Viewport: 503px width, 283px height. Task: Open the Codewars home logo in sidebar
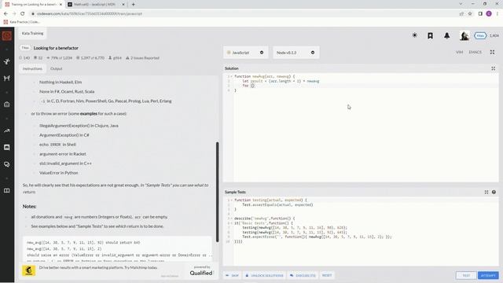point(7,35)
